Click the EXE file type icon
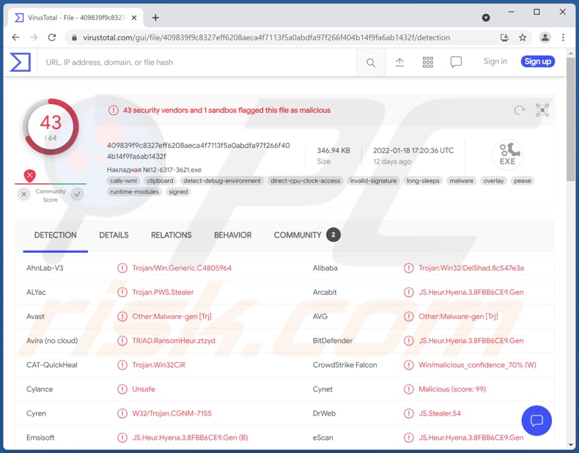The height and width of the screenshot is (453, 579). [x=508, y=155]
